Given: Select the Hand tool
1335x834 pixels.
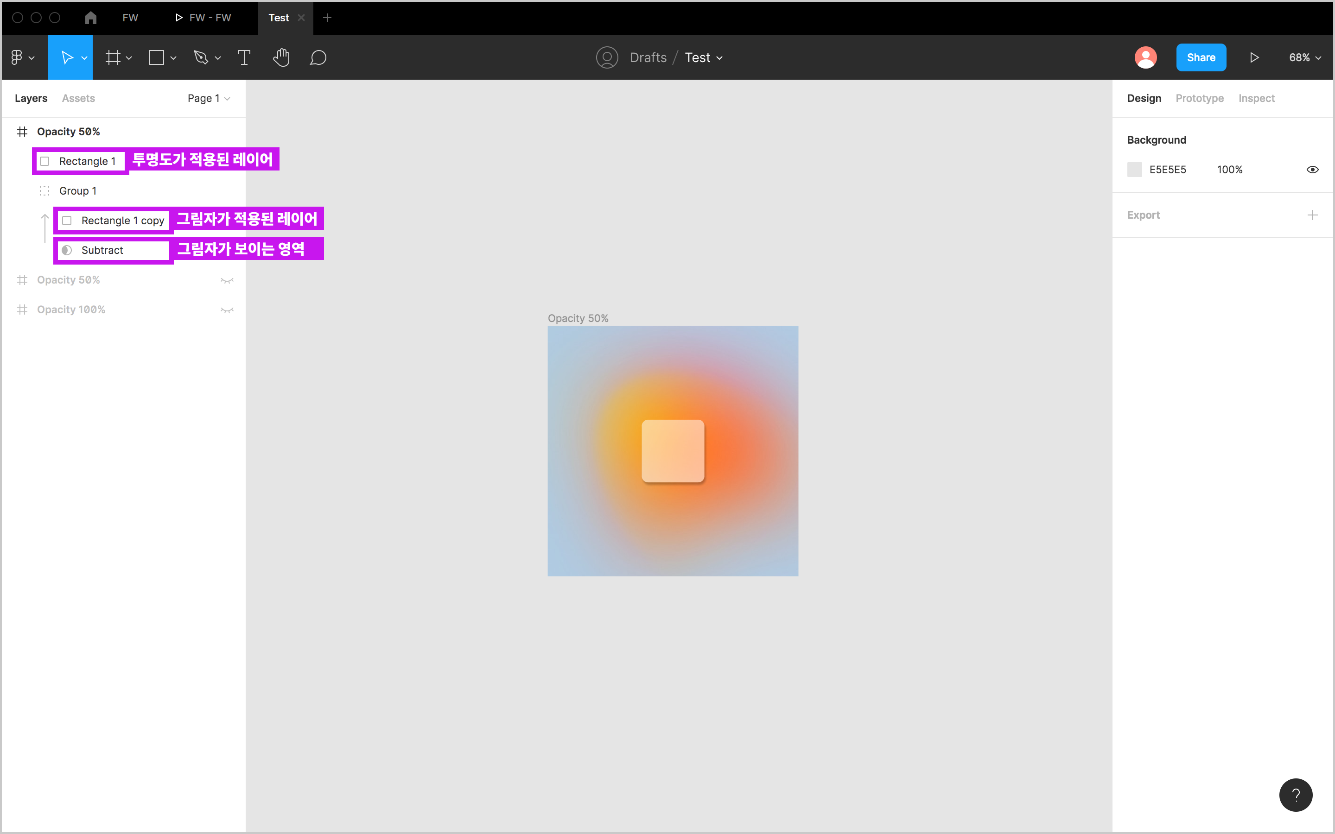Looking at the screenshot, I should click(x=281, y=57).
